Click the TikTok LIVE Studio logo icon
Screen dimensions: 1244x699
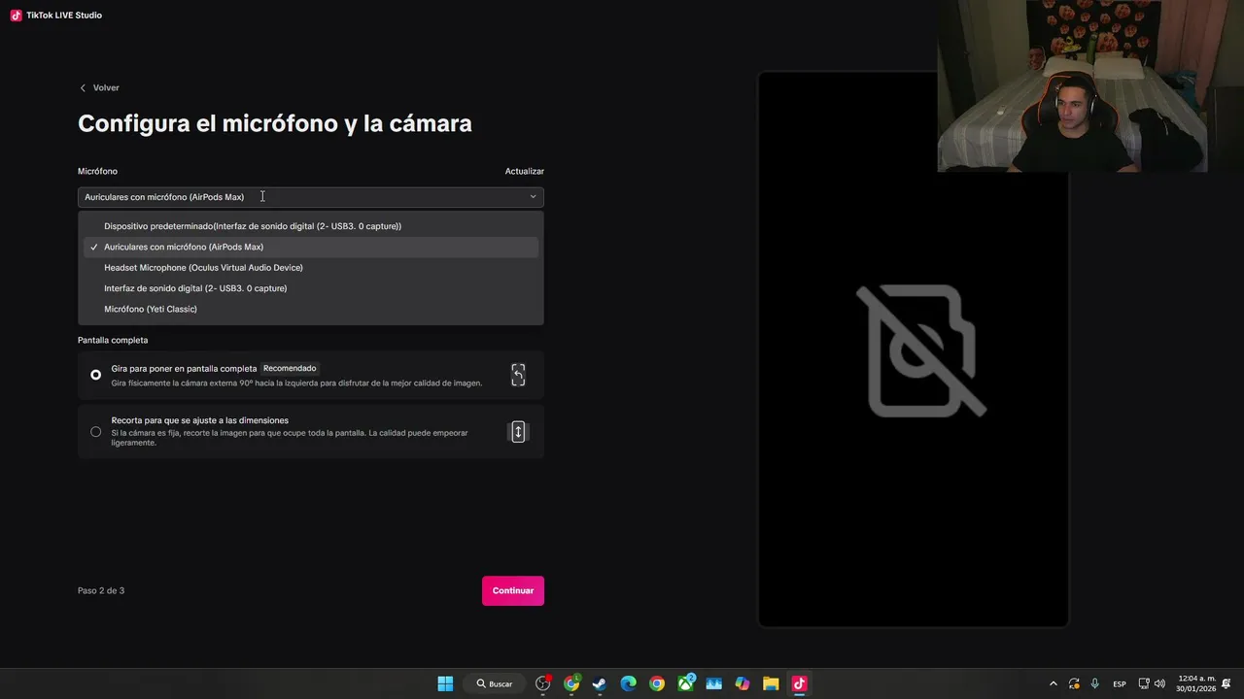[x=16, y=16]
